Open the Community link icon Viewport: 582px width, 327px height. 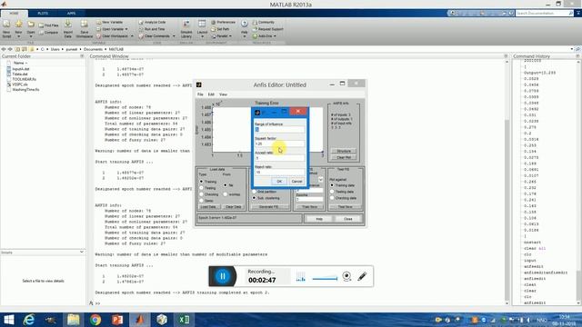(x=255, y=22)
